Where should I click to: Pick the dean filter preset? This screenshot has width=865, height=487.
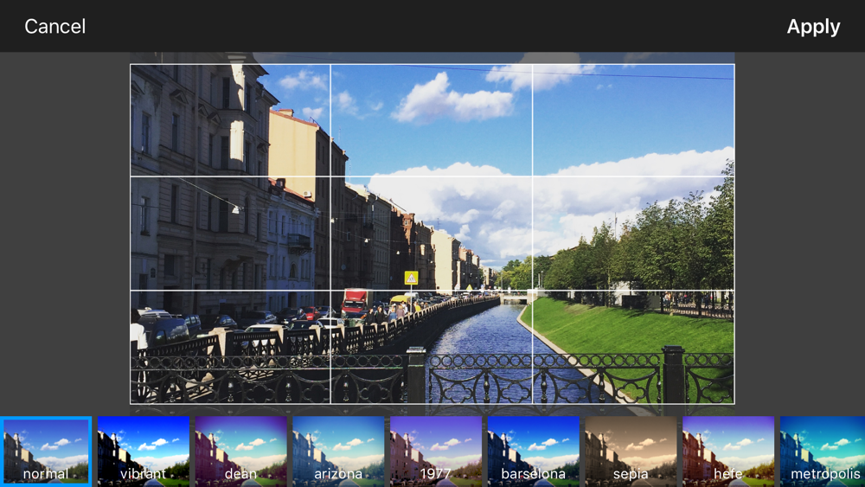(x=241, y=452)
